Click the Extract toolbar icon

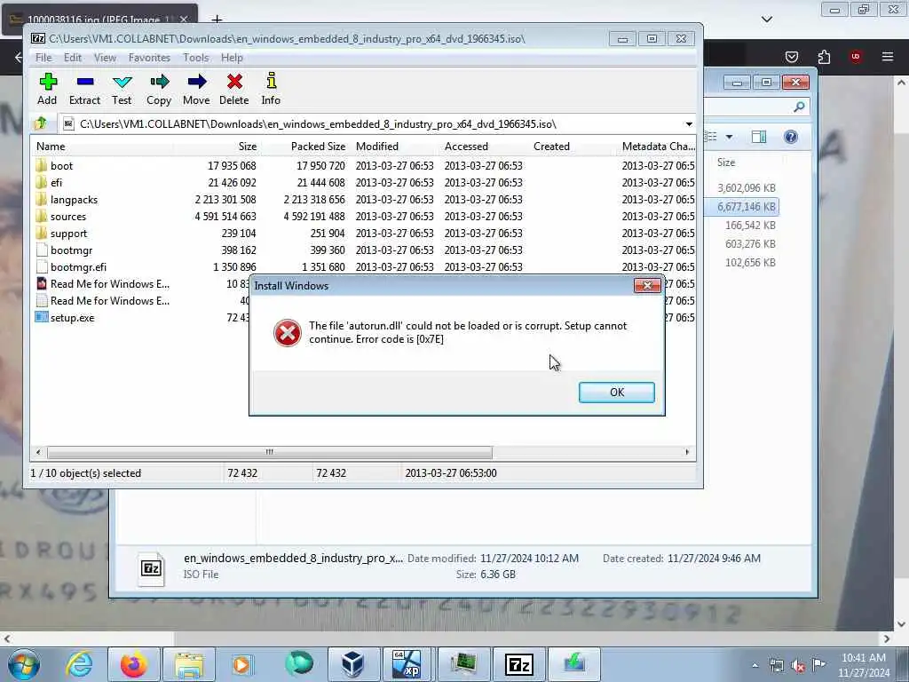pyautogui.click(x=84, y=89)
